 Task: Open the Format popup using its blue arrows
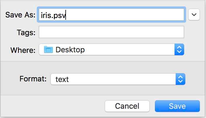(x=180, y=79)
